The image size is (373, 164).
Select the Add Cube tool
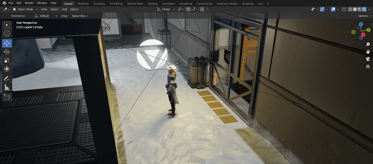(x=7, y=97)
